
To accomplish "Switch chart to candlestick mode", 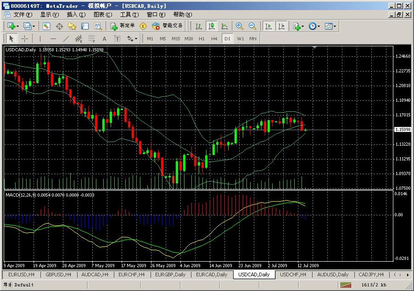I will (211, 26).
